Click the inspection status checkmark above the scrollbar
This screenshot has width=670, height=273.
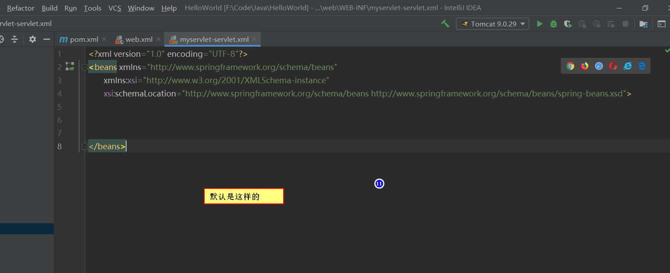coord(666,51)
